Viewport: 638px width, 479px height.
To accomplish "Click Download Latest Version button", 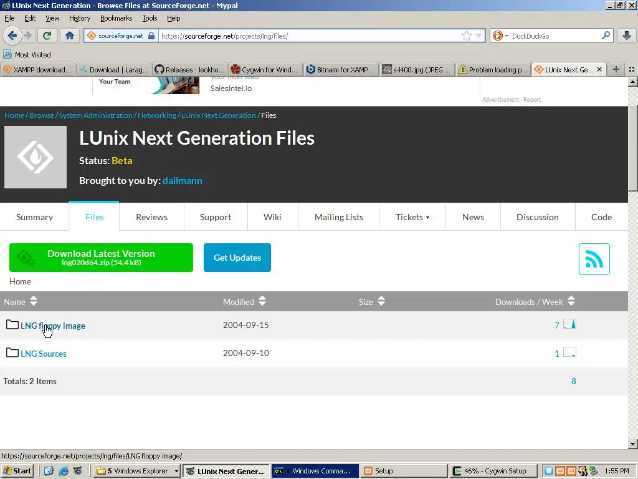I will [102, 258].
